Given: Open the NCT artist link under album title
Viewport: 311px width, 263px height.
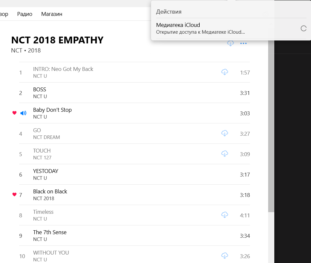Looking at the screenshot, I should click(16, 51).
